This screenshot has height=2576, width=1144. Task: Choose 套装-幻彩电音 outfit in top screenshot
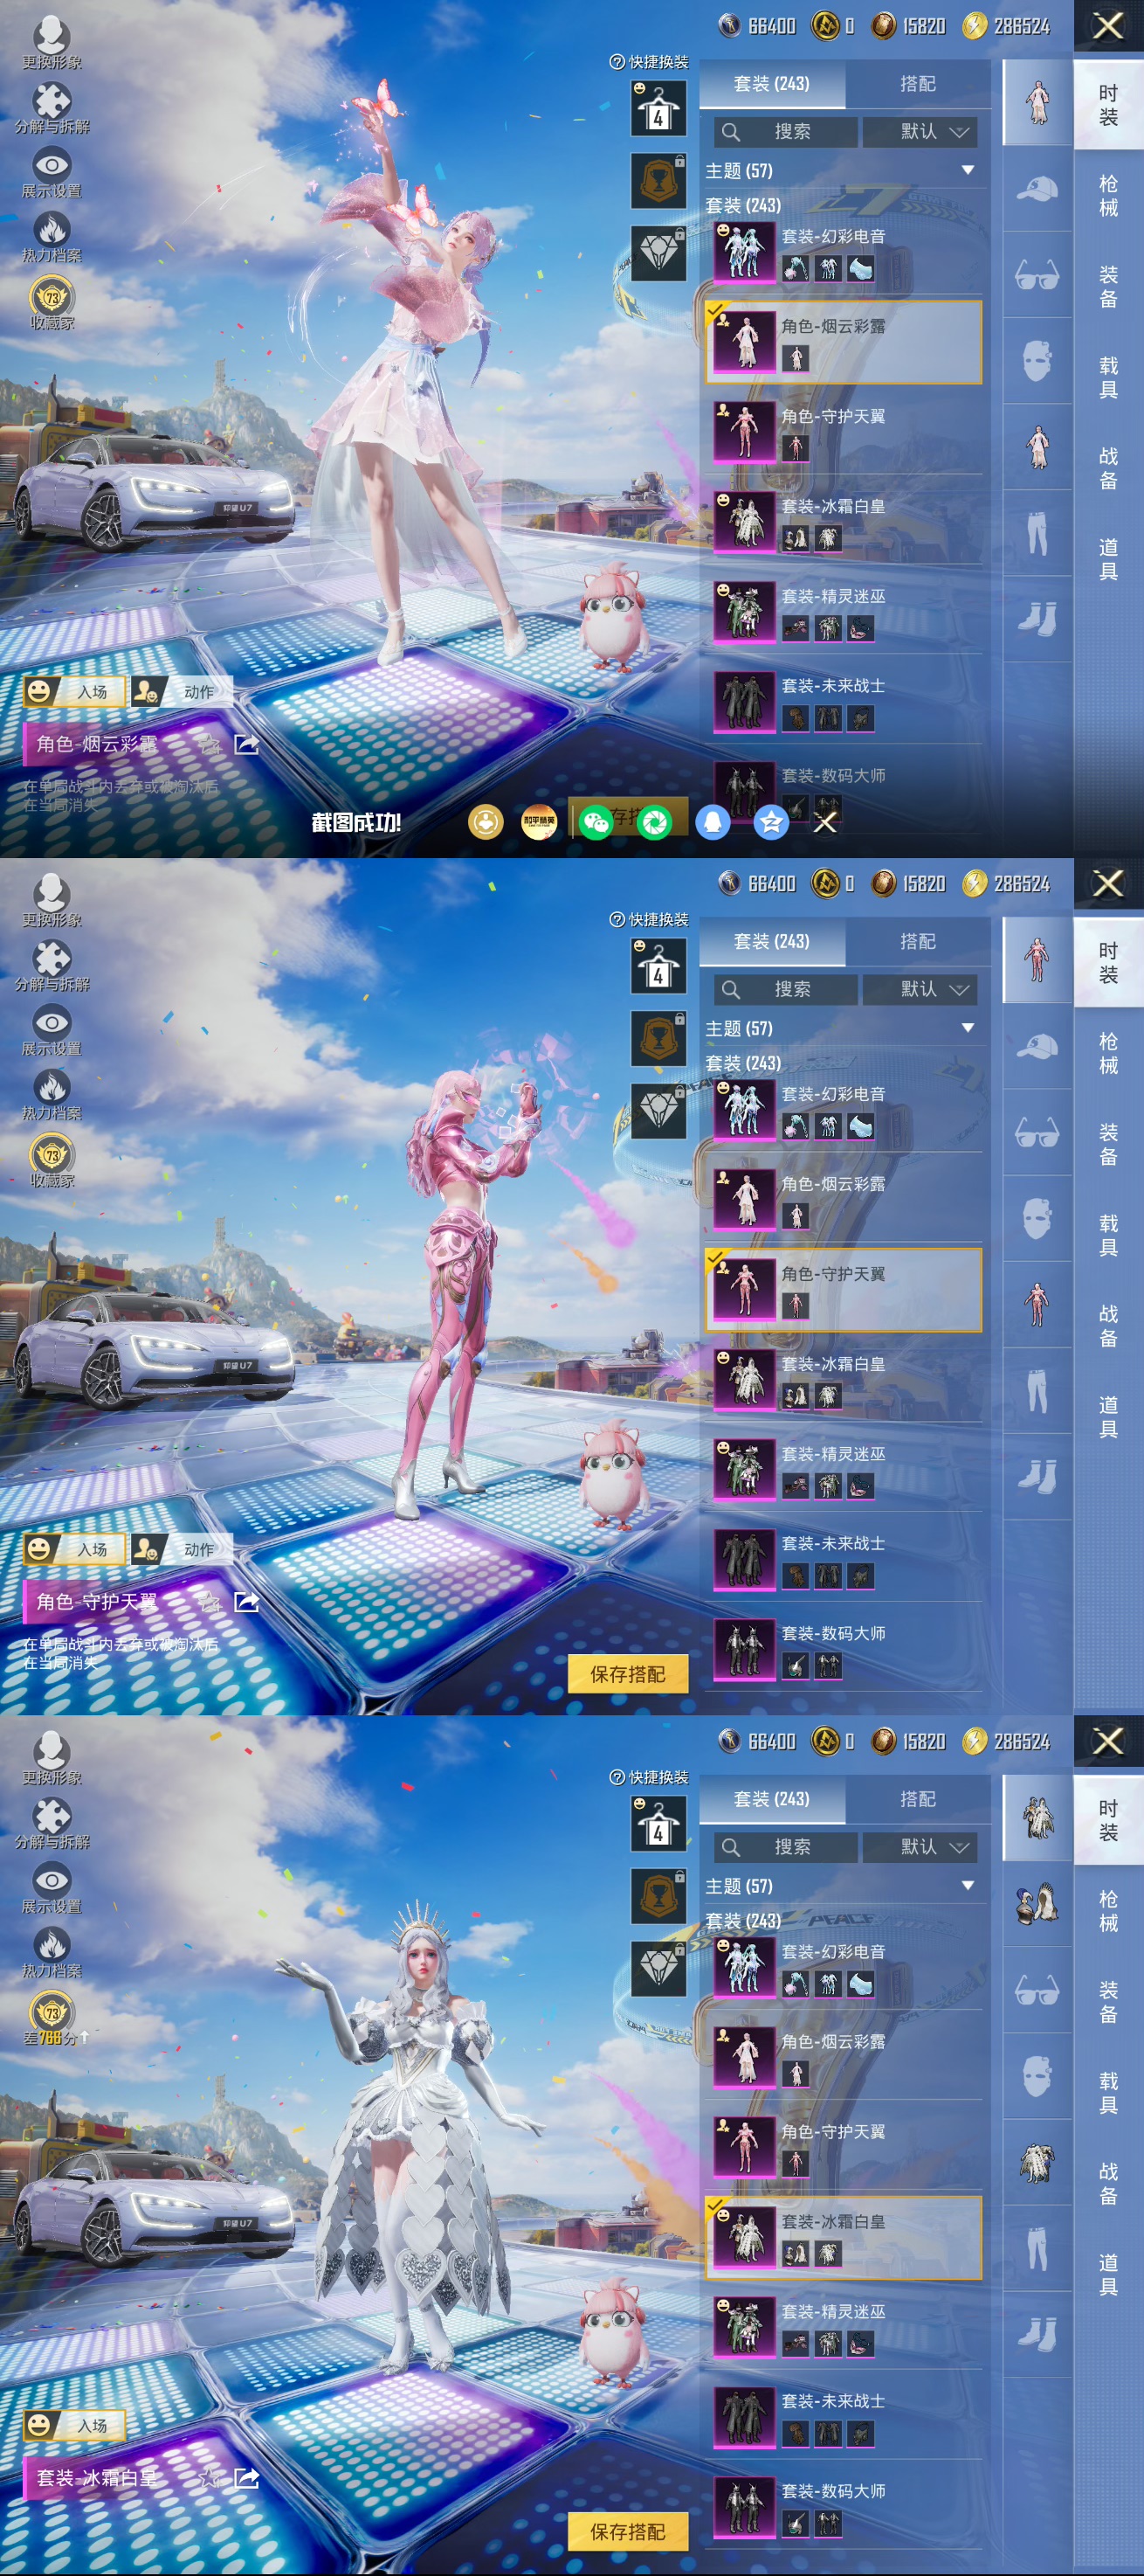[844, 252]
